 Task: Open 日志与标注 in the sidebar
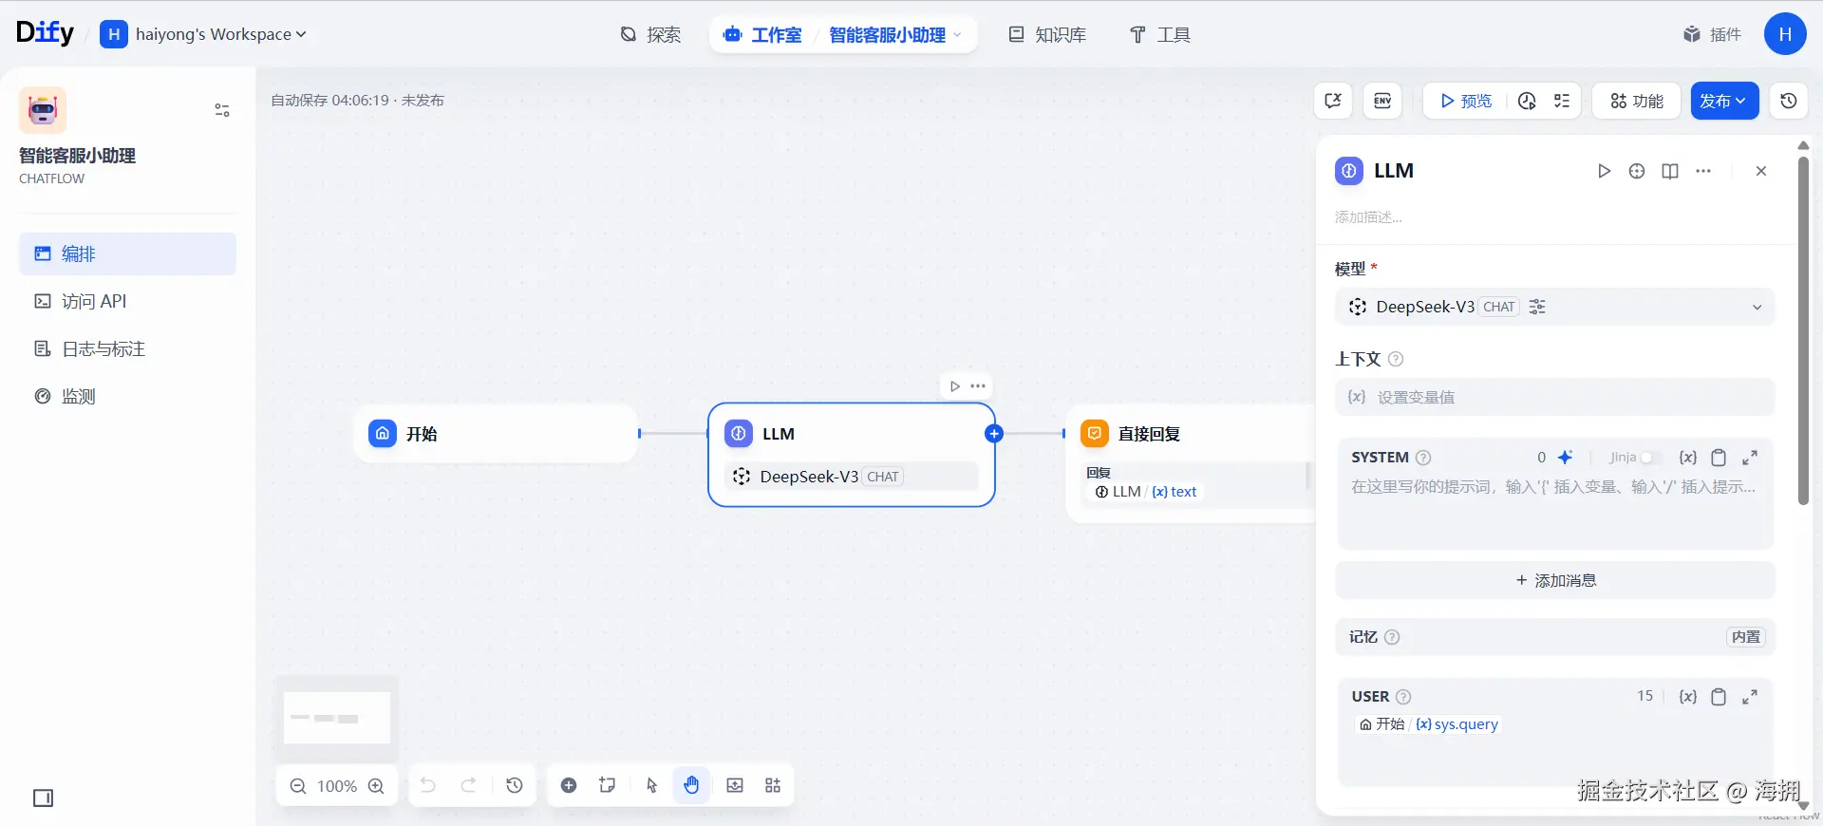coord(127,348)
